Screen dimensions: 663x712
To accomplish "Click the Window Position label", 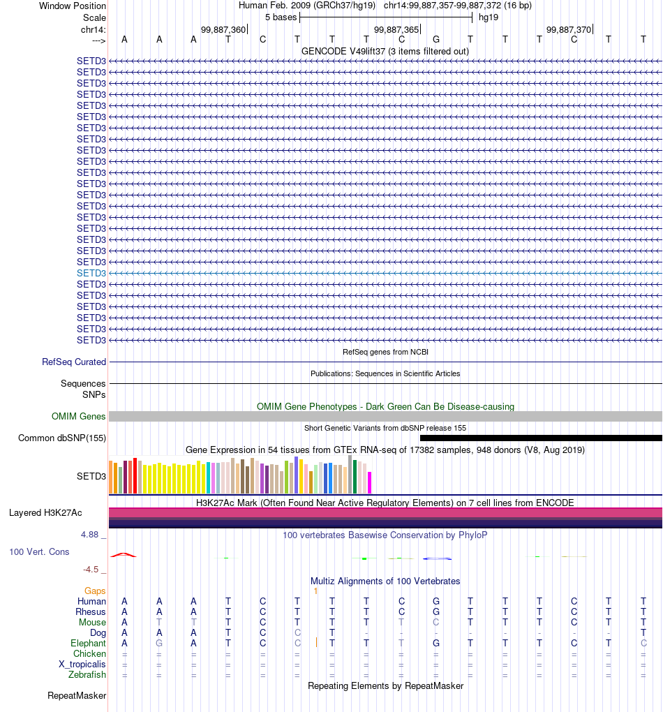I will coord(73,6).
